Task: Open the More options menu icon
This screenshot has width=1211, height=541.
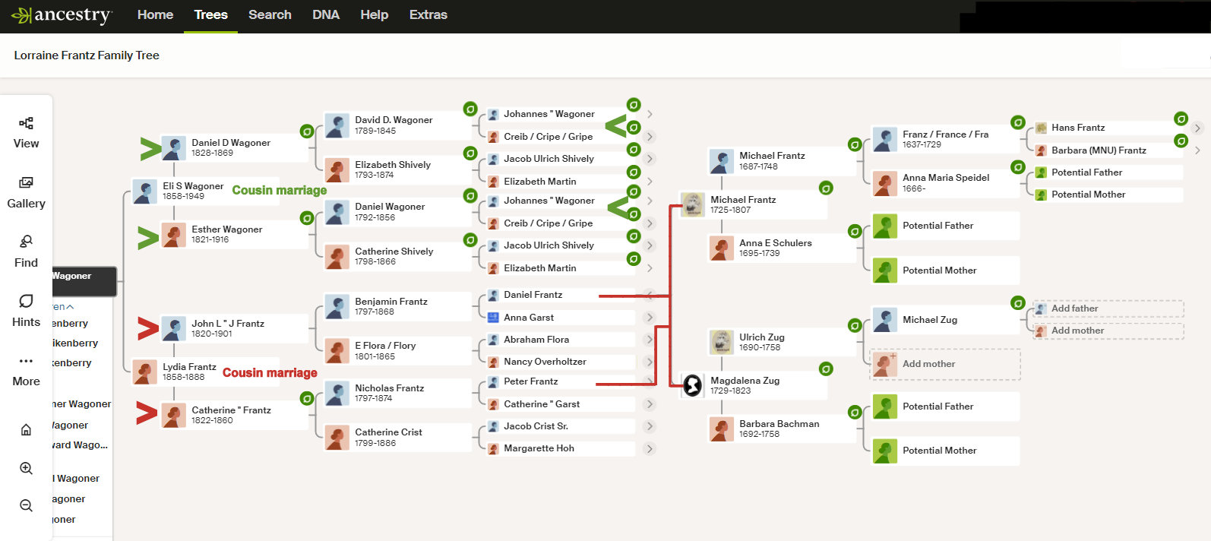Action: 26,361
